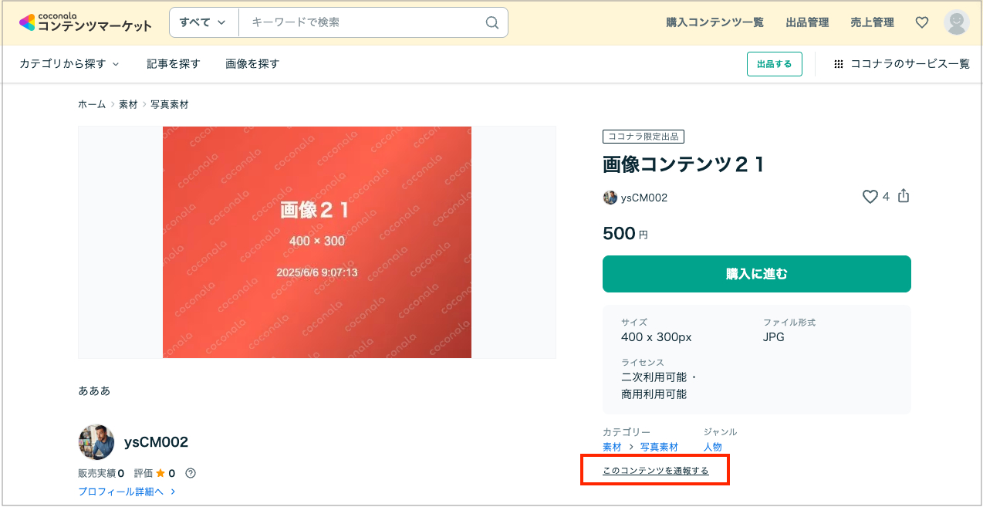Click the 出品する button

tap(774, 64)
